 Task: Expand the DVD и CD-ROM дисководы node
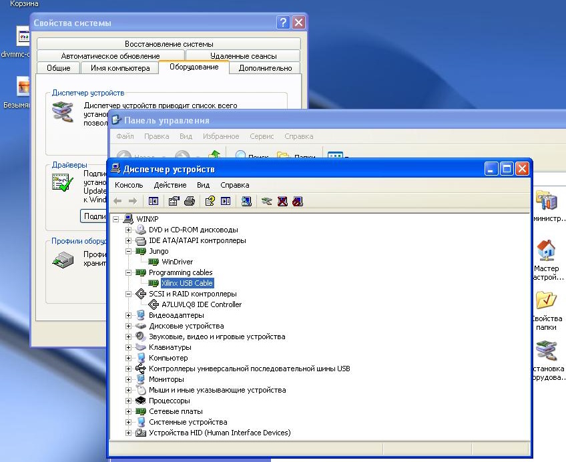pyautogui.click(x=128, y=230)
